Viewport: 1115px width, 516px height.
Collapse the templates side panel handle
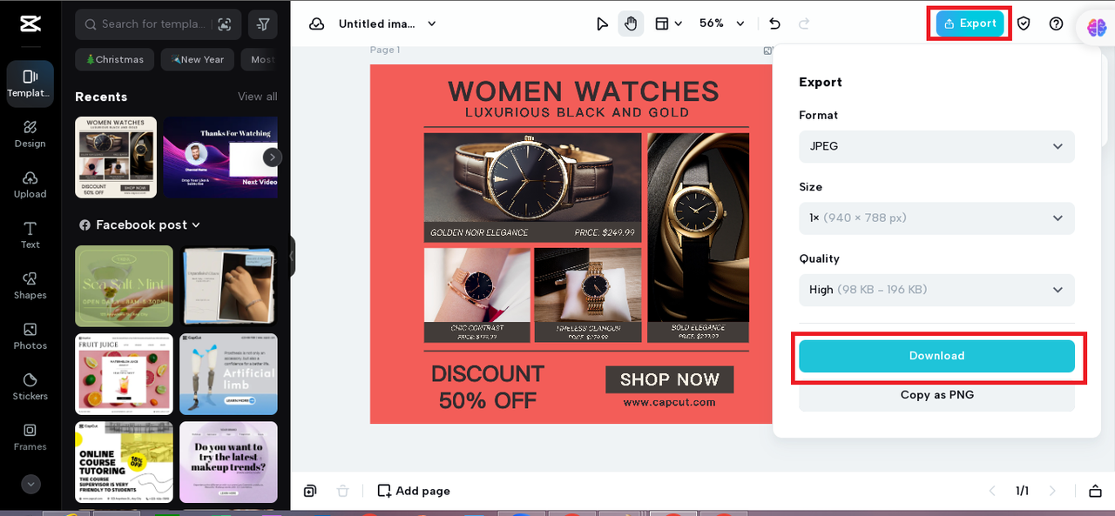point(293,257)
